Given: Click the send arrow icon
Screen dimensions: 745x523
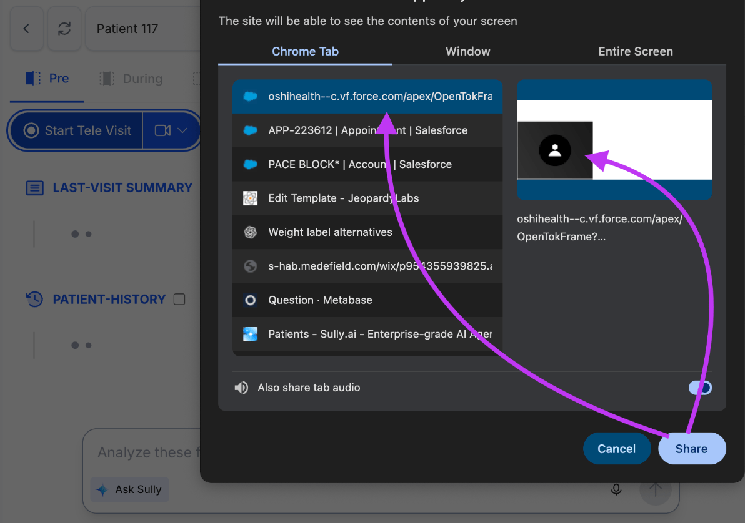Looking at the screenshot, I should (655, 489).
